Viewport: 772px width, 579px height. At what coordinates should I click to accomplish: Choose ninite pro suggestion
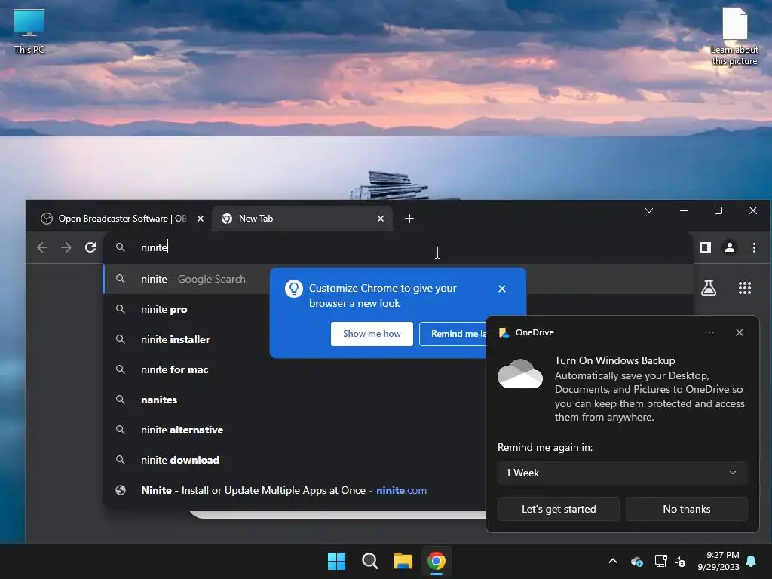click(x=296, y=309)
